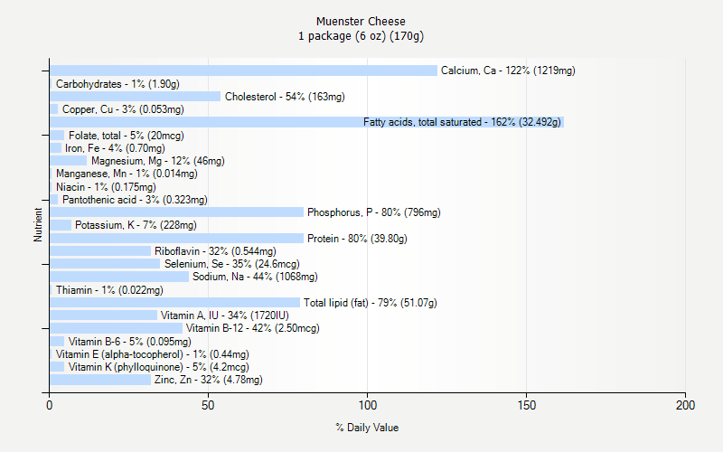Select the Riboflavin - 32% bar
Viewport: 723px width, 452px height.
click(x=100, y=251)
